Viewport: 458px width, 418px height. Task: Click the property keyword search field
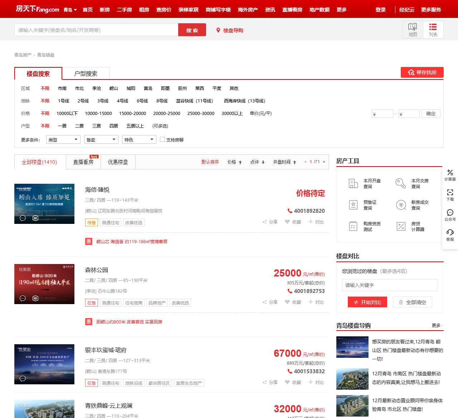96,30
